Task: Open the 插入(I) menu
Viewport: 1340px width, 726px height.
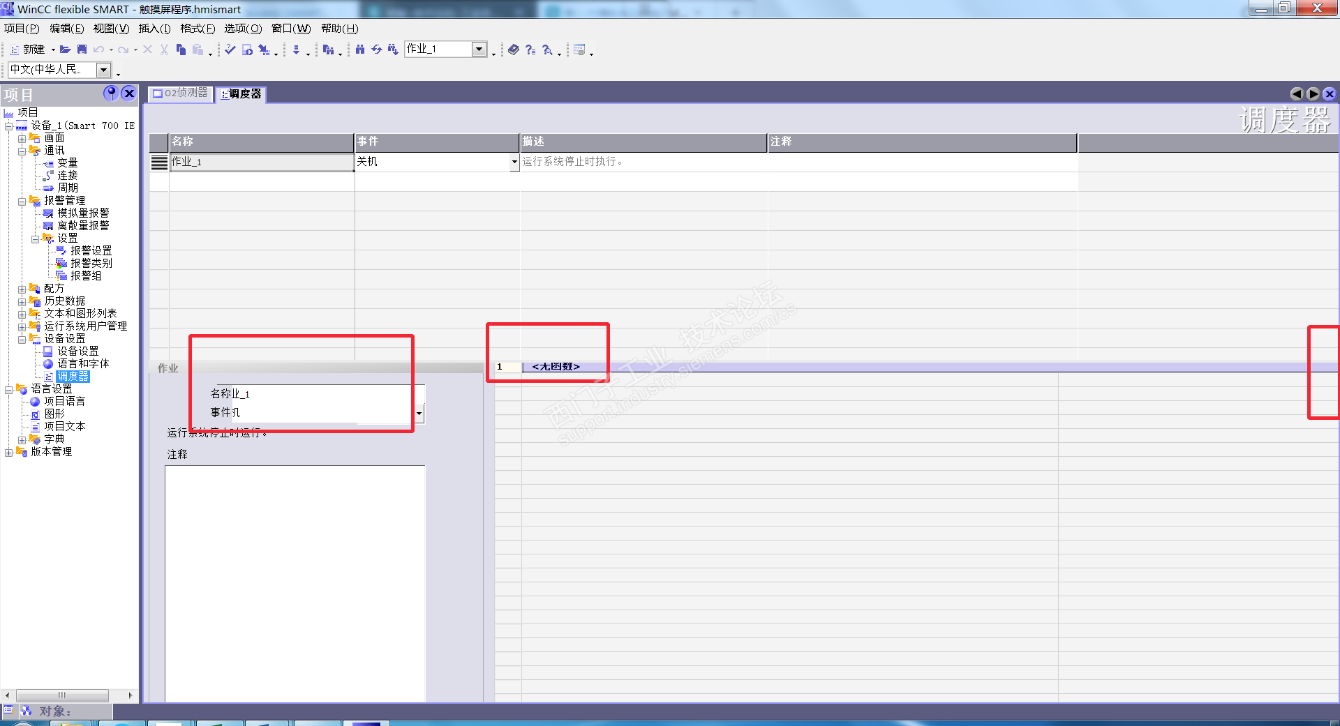Action: coord(155,29)
